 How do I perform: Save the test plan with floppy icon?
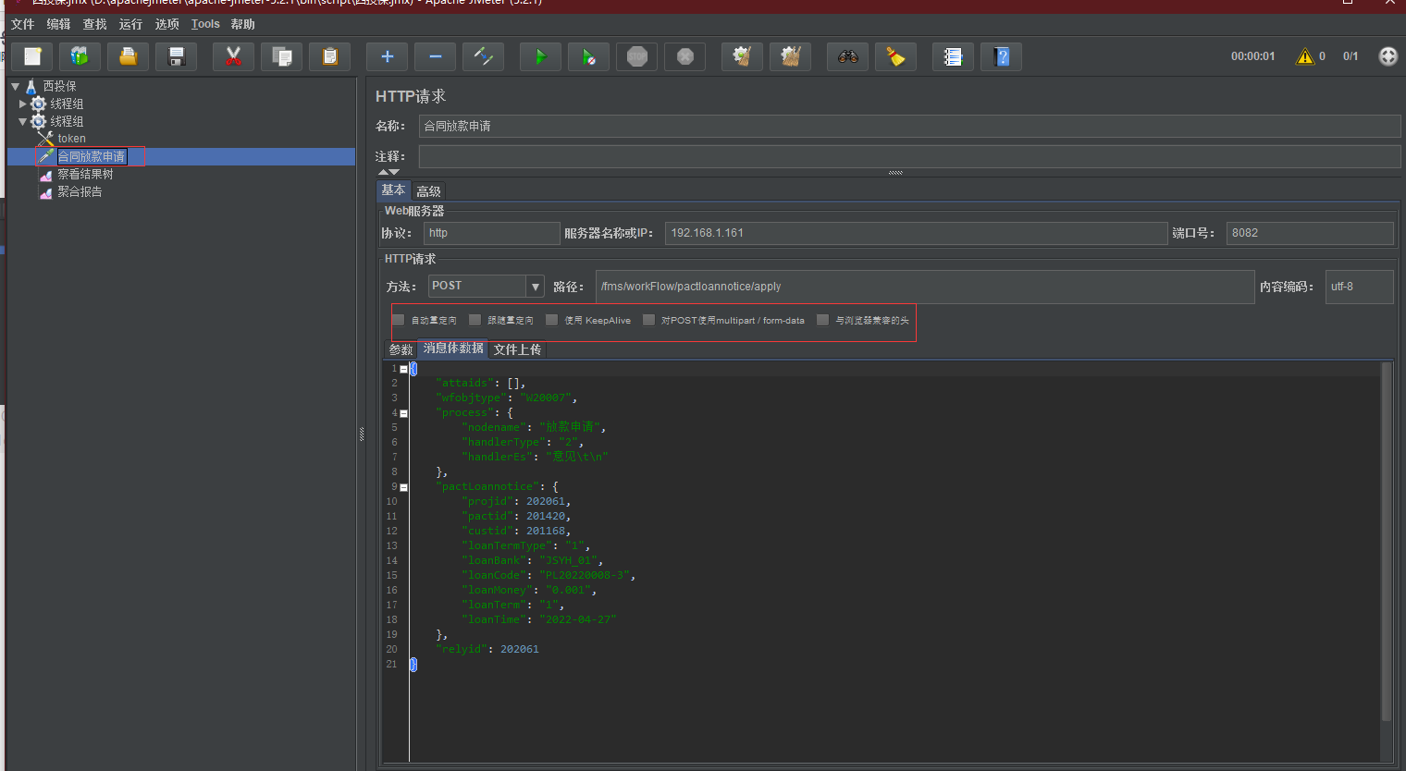(177, 56)
